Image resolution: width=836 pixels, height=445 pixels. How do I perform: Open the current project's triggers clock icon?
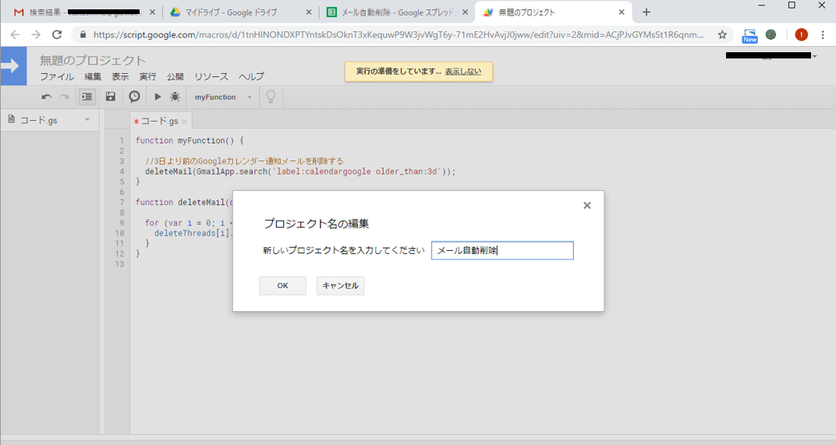click(134, 97)
